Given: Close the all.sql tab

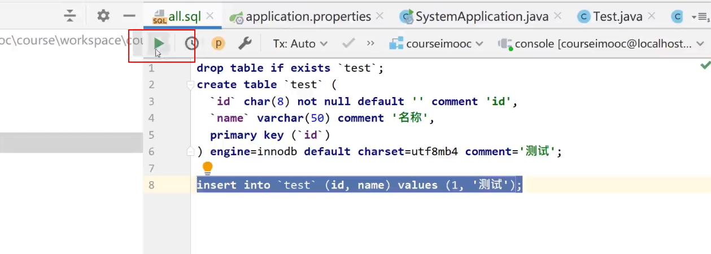Looking at the screenshot, I should coord(210,16).
